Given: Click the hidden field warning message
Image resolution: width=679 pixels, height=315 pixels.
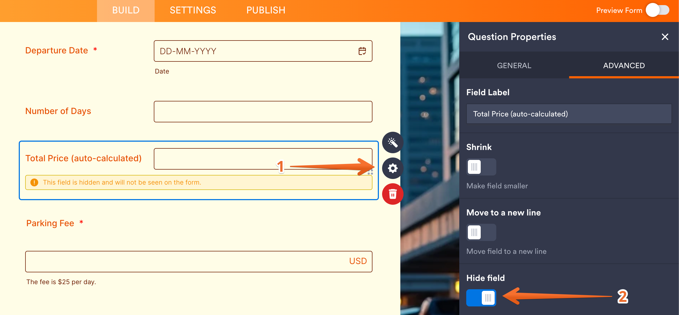Looking at the screenshot, I should coord(199,182).
